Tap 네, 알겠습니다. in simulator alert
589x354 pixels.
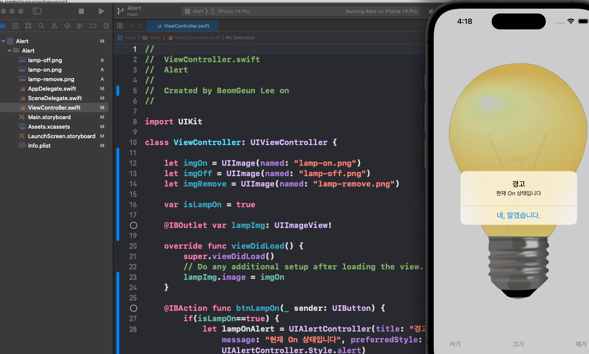pyautogui.click(x=519, y=215)
